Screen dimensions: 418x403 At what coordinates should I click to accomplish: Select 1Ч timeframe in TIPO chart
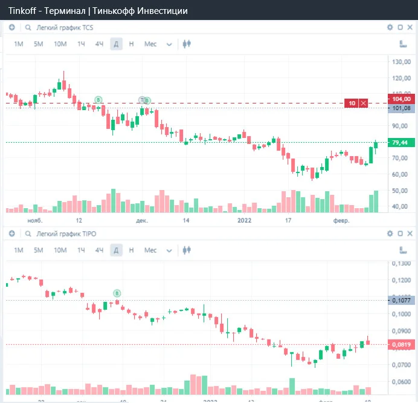81,251
